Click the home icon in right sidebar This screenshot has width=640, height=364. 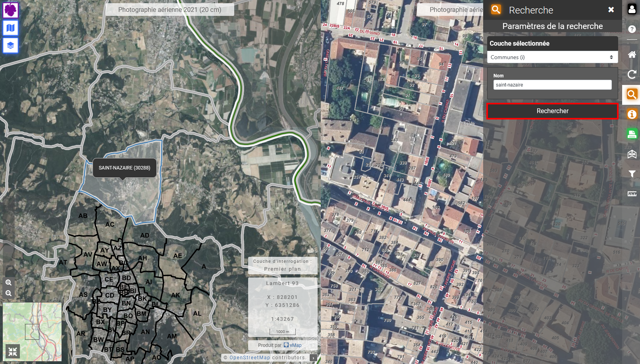click(632, 54)
